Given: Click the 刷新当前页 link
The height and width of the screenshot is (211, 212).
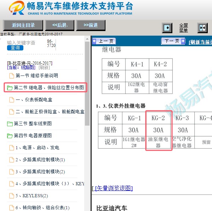Looking at the screenshot, I should (200, 42).
